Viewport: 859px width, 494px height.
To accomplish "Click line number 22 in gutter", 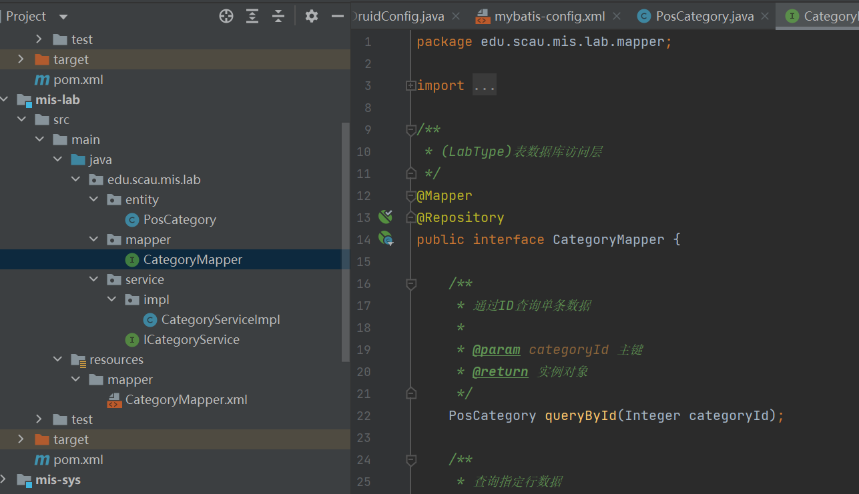I will [364, 415].
